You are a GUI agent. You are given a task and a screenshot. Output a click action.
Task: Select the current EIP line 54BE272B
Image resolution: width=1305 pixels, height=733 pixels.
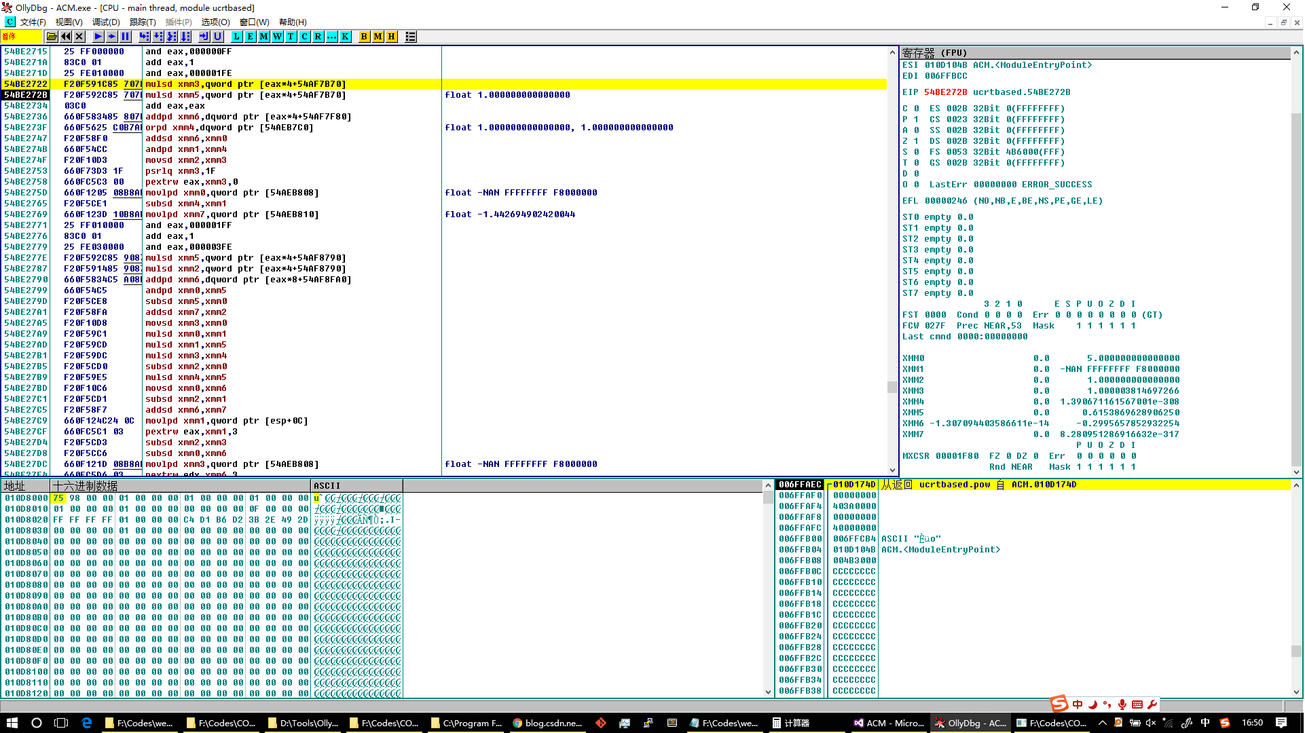[x=444, y=95]
